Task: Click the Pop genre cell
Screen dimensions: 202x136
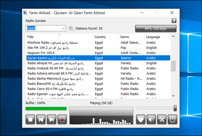Action: pyautogui.click(x=123, y=48)
